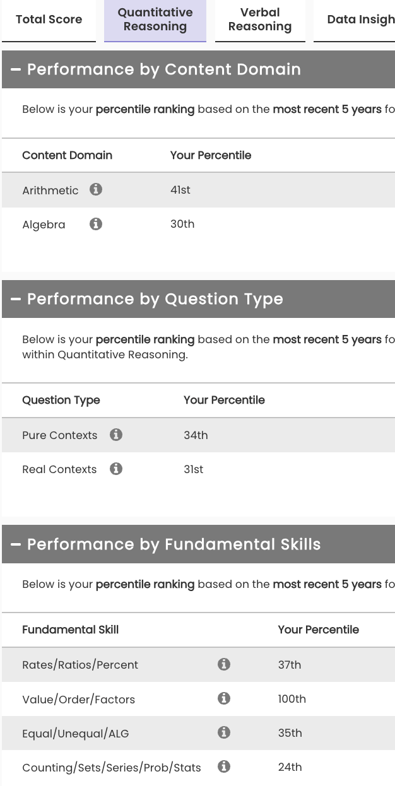This screenshot has height=786, width=395.
Task: Collapse the Performance by Content Domain section
Action: point(15,69)
